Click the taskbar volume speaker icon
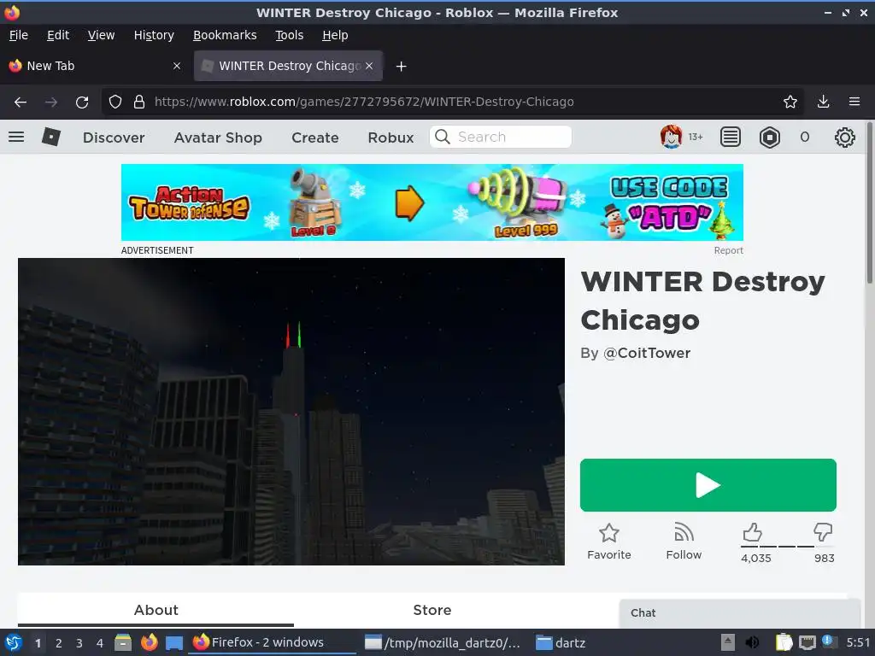Screen dimensions: 875x656 [x=752, y=642]
